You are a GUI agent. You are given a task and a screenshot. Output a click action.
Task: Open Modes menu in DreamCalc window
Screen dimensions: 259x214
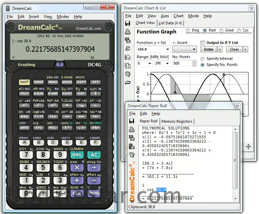63,17
